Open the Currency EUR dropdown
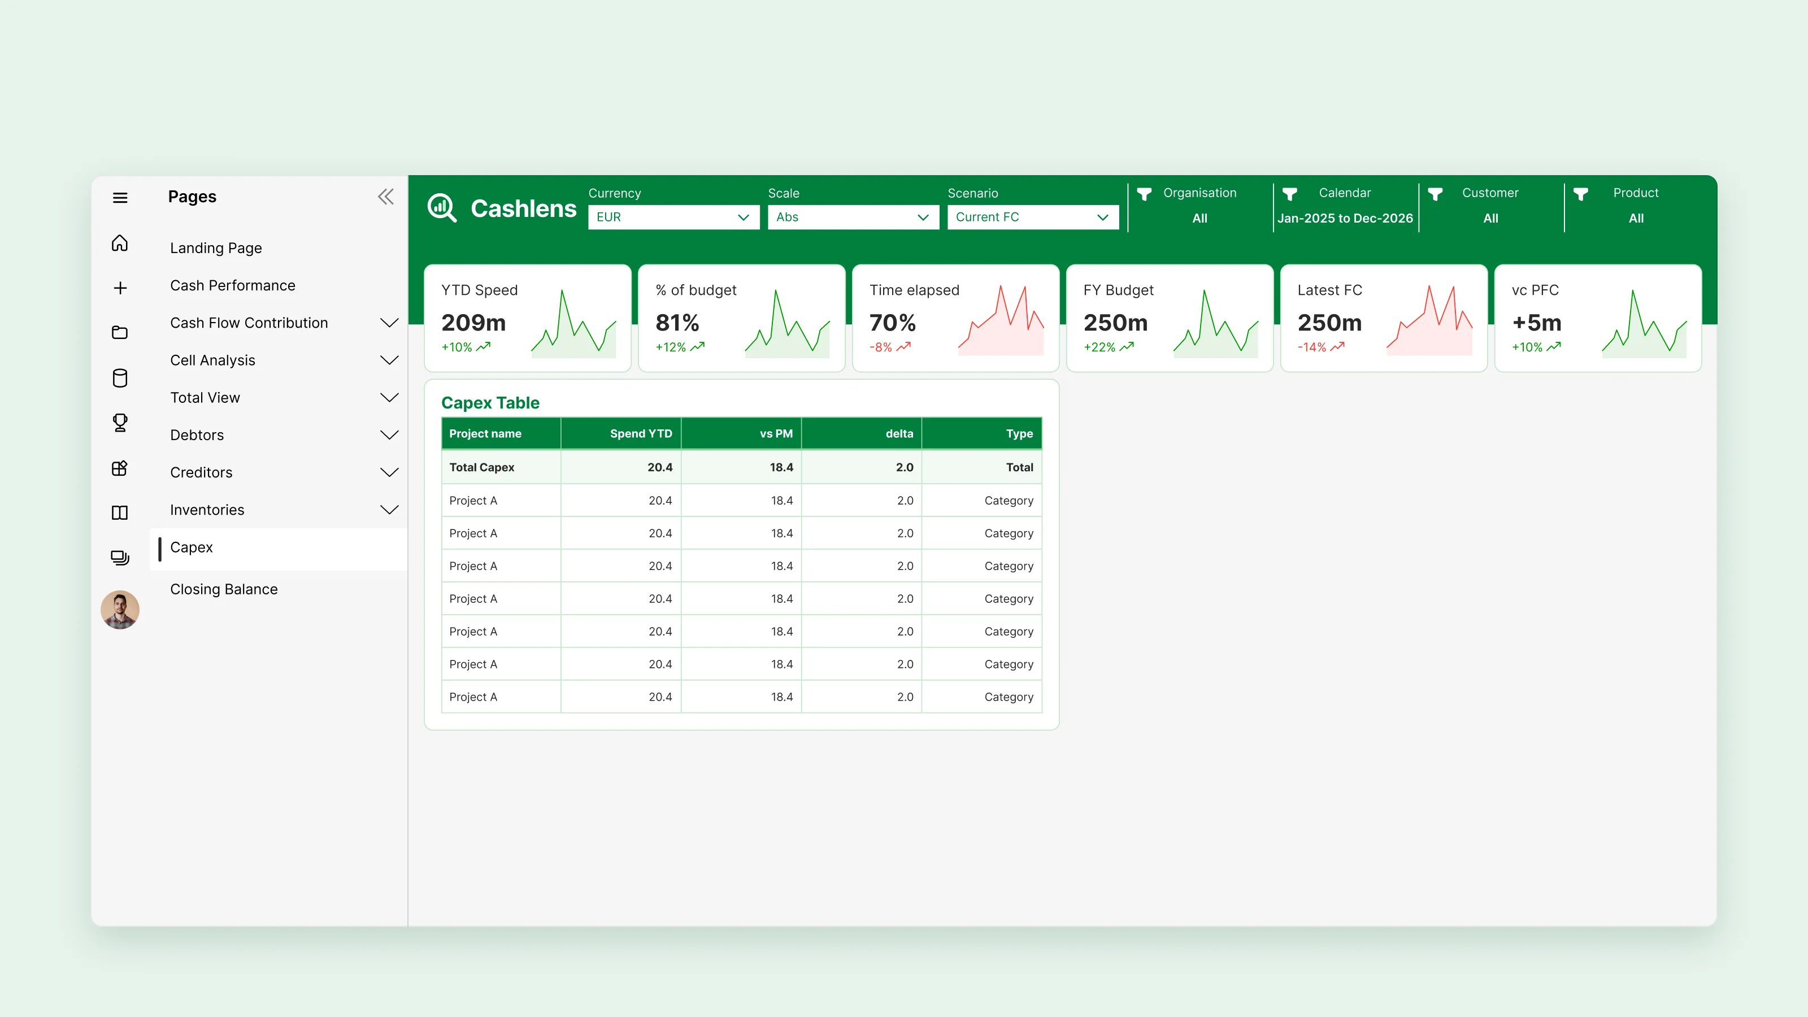Screen dimensions: 1808x1017 pyautogui.click(x=674, y=217)
